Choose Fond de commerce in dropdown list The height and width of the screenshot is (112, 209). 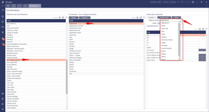[167, 40]
